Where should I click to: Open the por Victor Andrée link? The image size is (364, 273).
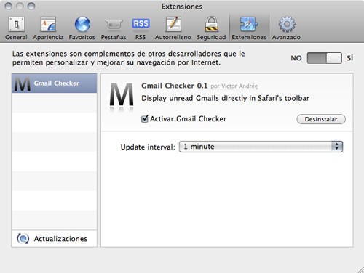click(234, 86)
